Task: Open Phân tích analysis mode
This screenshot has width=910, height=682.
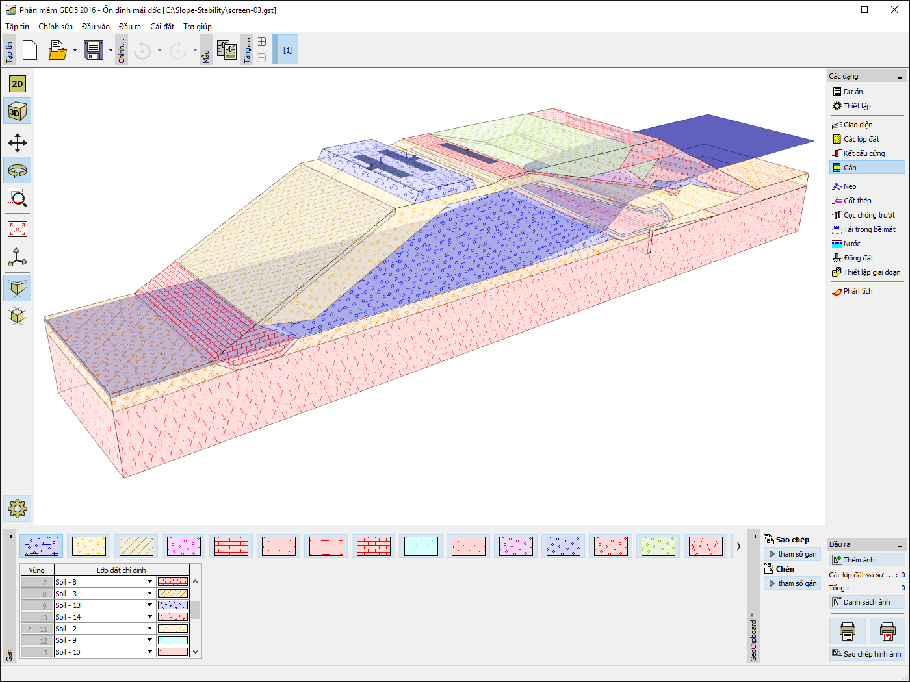Action: [867, 291]
